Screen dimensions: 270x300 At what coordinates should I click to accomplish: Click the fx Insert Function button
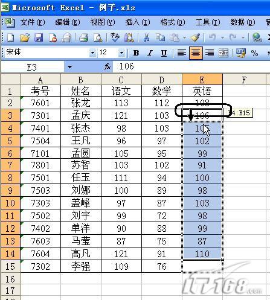(x=108, y=66)
